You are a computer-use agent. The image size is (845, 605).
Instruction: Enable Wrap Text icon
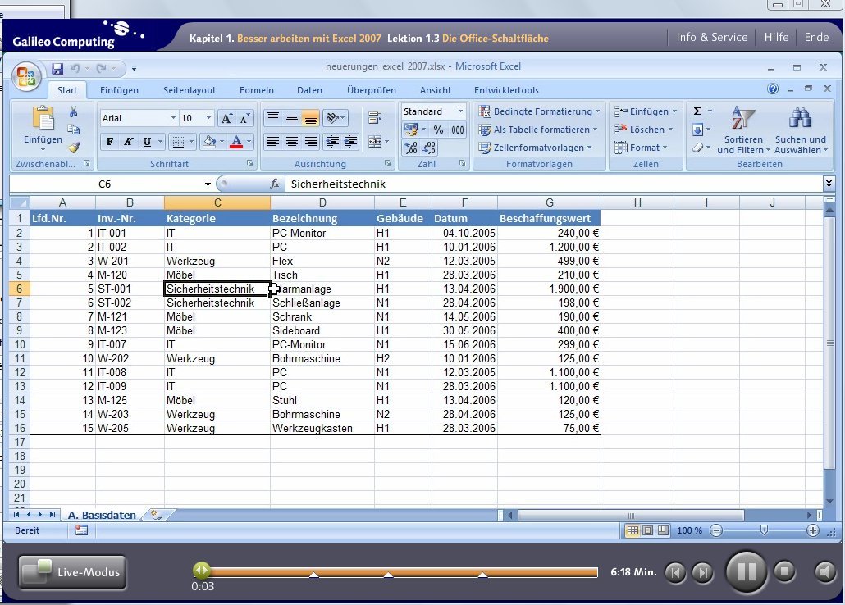[x=375, y=117]
